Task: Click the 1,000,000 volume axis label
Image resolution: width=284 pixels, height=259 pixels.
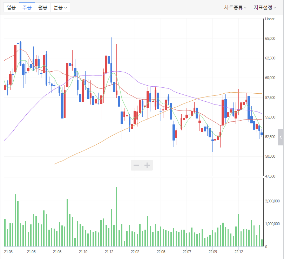Action: (x=272, y=224)
